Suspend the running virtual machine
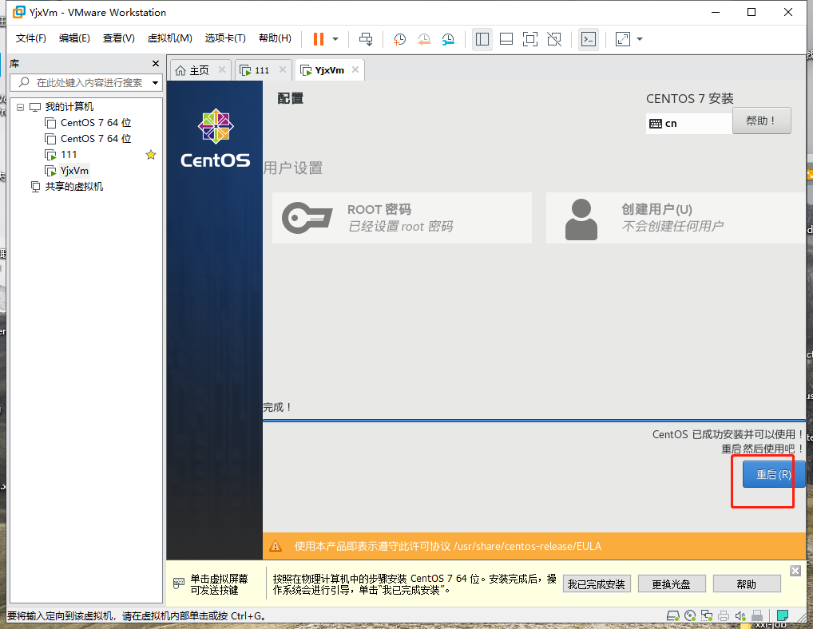813x629 pixels. pyautogui.click(x=317, y=38)
